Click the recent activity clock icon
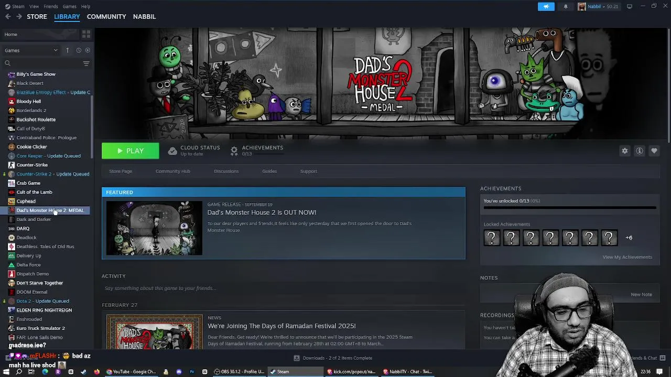This screenshot has height=377, width=671. point(79,50)
